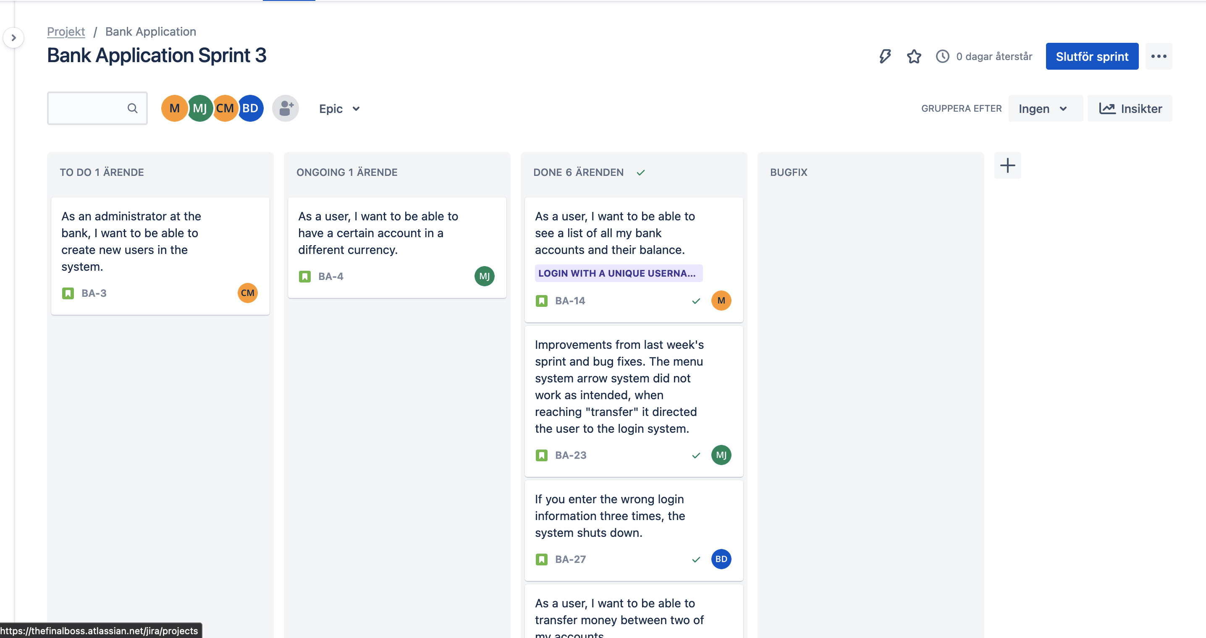Click the search magnifier icon
This screenshot has width=1206, height=638.
tap(133, 108)
